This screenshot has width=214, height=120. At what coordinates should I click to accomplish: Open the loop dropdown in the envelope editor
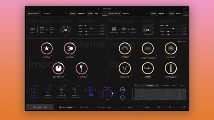point(175,86)
